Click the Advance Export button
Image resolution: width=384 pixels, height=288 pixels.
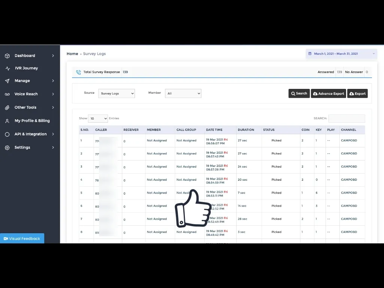point(328,93)
